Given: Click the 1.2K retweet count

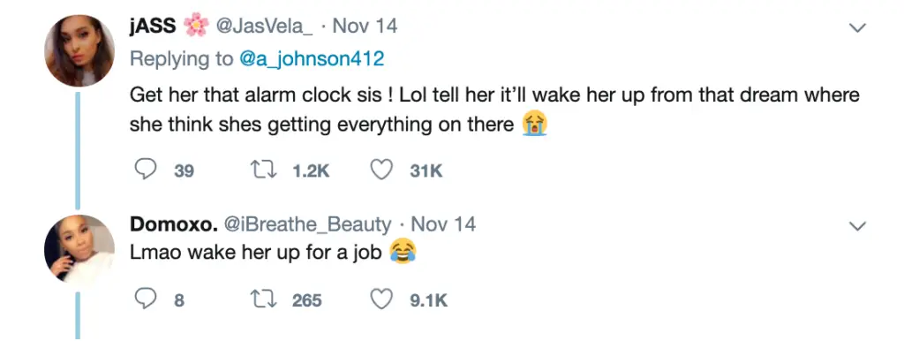Looking at the screenshot, I should point(311,170).
